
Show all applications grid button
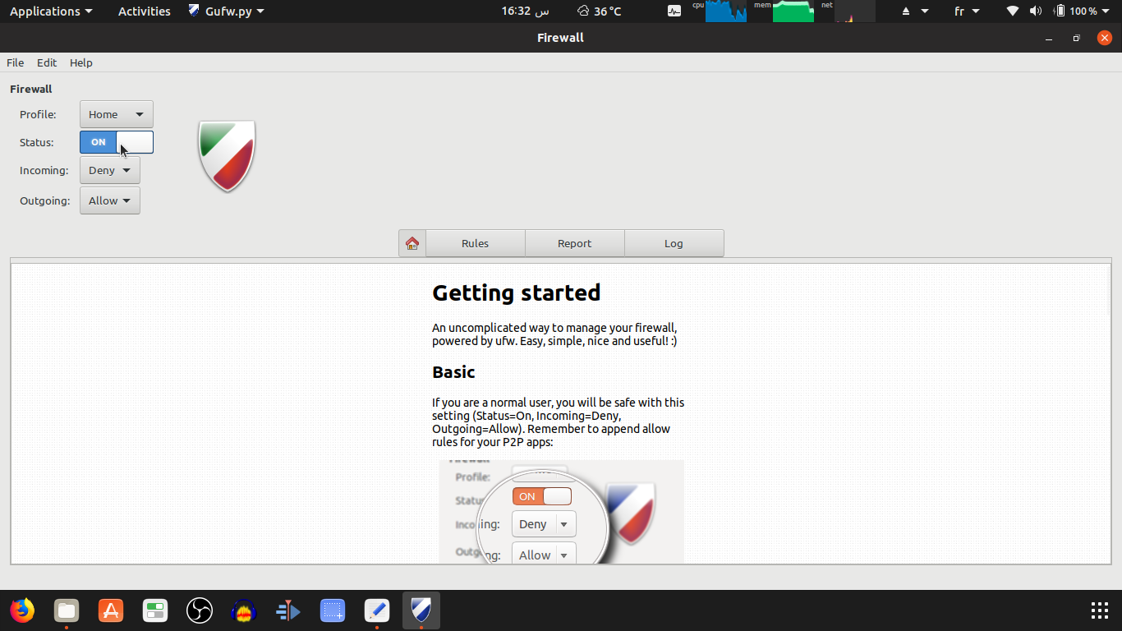[1100, 610]
